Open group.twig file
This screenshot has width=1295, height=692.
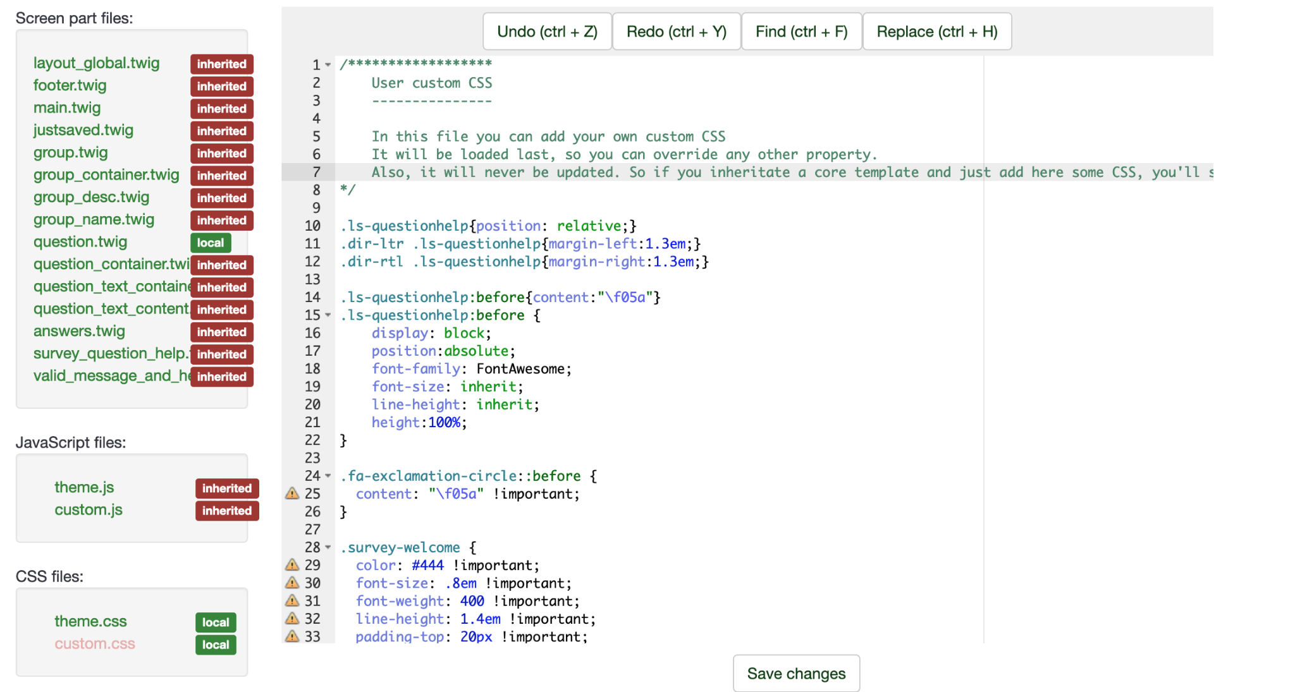70,152
